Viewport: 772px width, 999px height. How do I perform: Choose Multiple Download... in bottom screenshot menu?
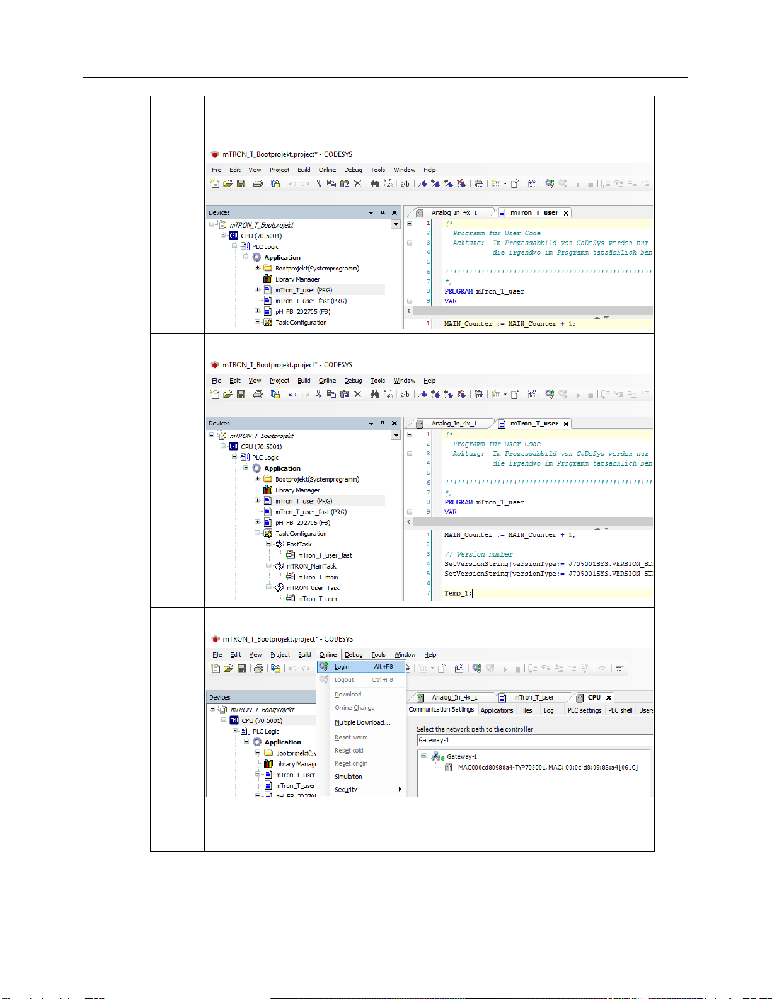coord(362,722)
